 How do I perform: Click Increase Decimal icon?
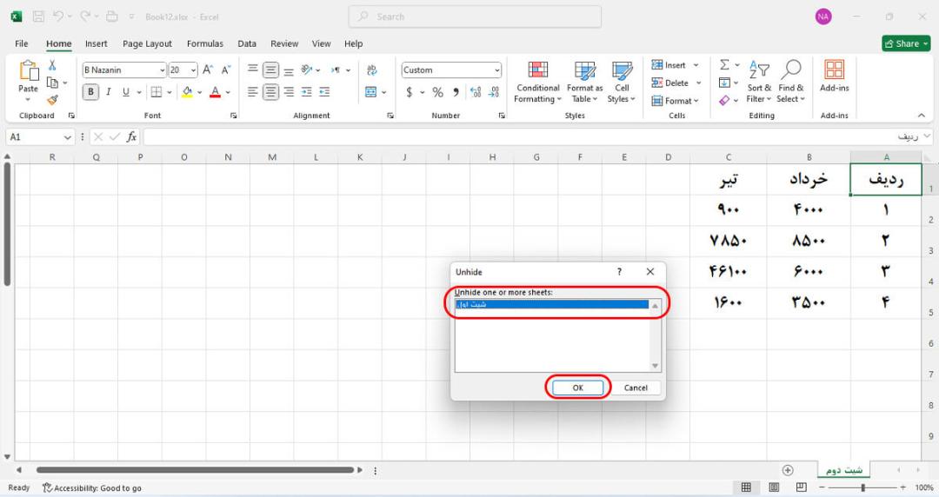click(x=476, y=91)
